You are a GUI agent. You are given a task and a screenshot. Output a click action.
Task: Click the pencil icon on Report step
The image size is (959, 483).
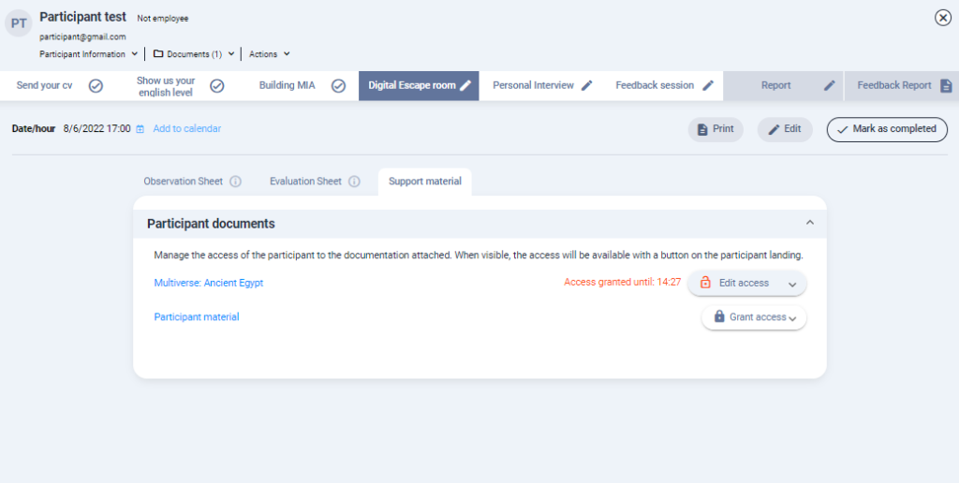tap(829, 85)
